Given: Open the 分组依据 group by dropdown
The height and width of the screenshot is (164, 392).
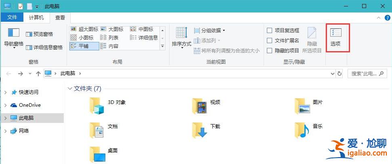Looking at the screenshot, I should 210,30.
